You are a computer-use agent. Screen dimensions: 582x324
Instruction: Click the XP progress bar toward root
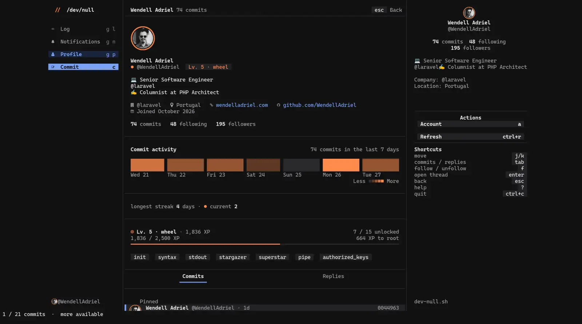(x=265, y=244)
